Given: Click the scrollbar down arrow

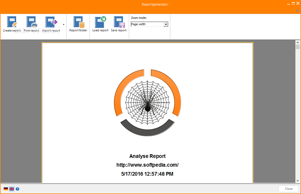Looking at the screenshot, I should point(298,180).
